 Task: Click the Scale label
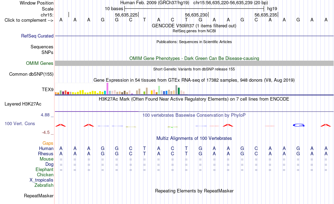(x=47, y=9)
